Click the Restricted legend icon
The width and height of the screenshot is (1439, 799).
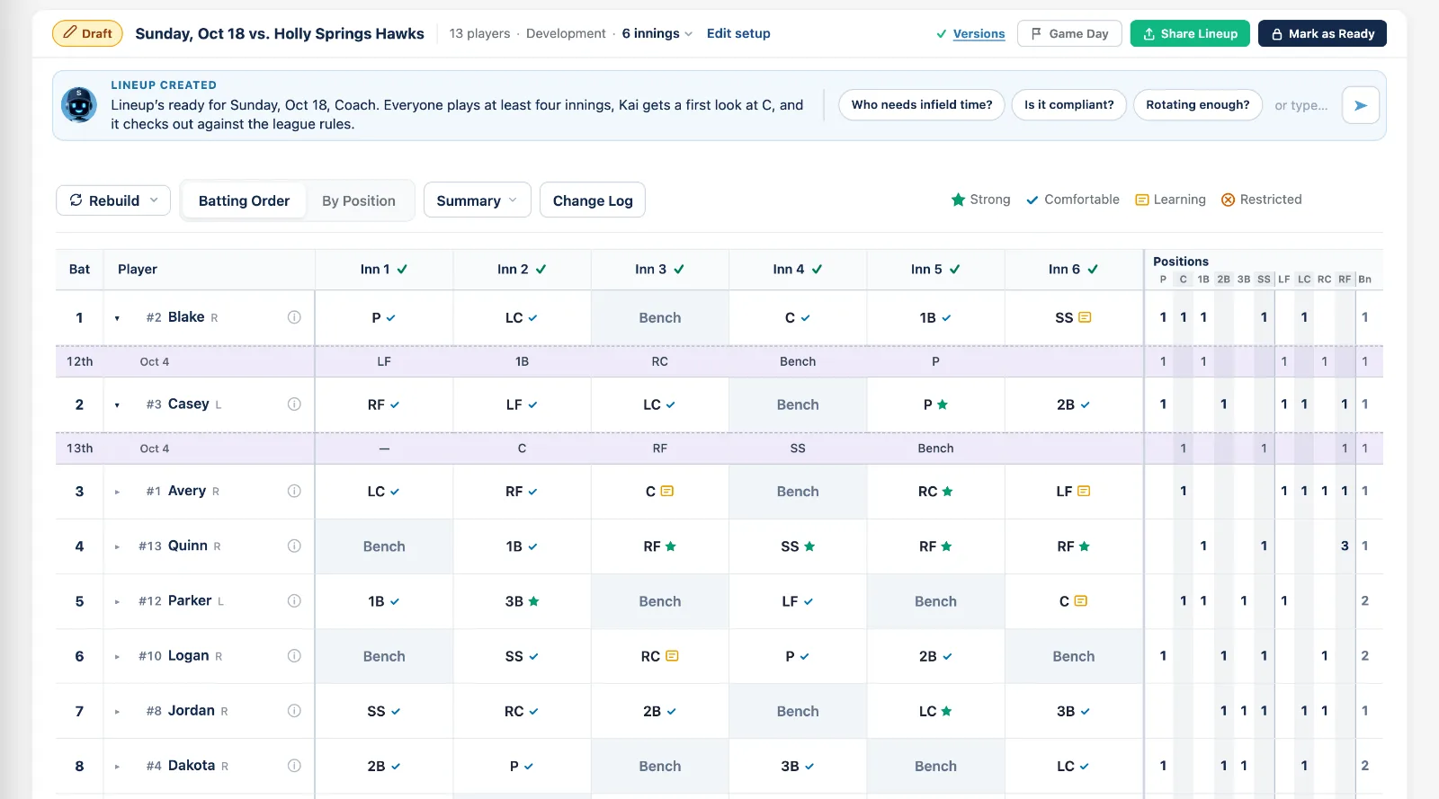[x=1228, y=200]
